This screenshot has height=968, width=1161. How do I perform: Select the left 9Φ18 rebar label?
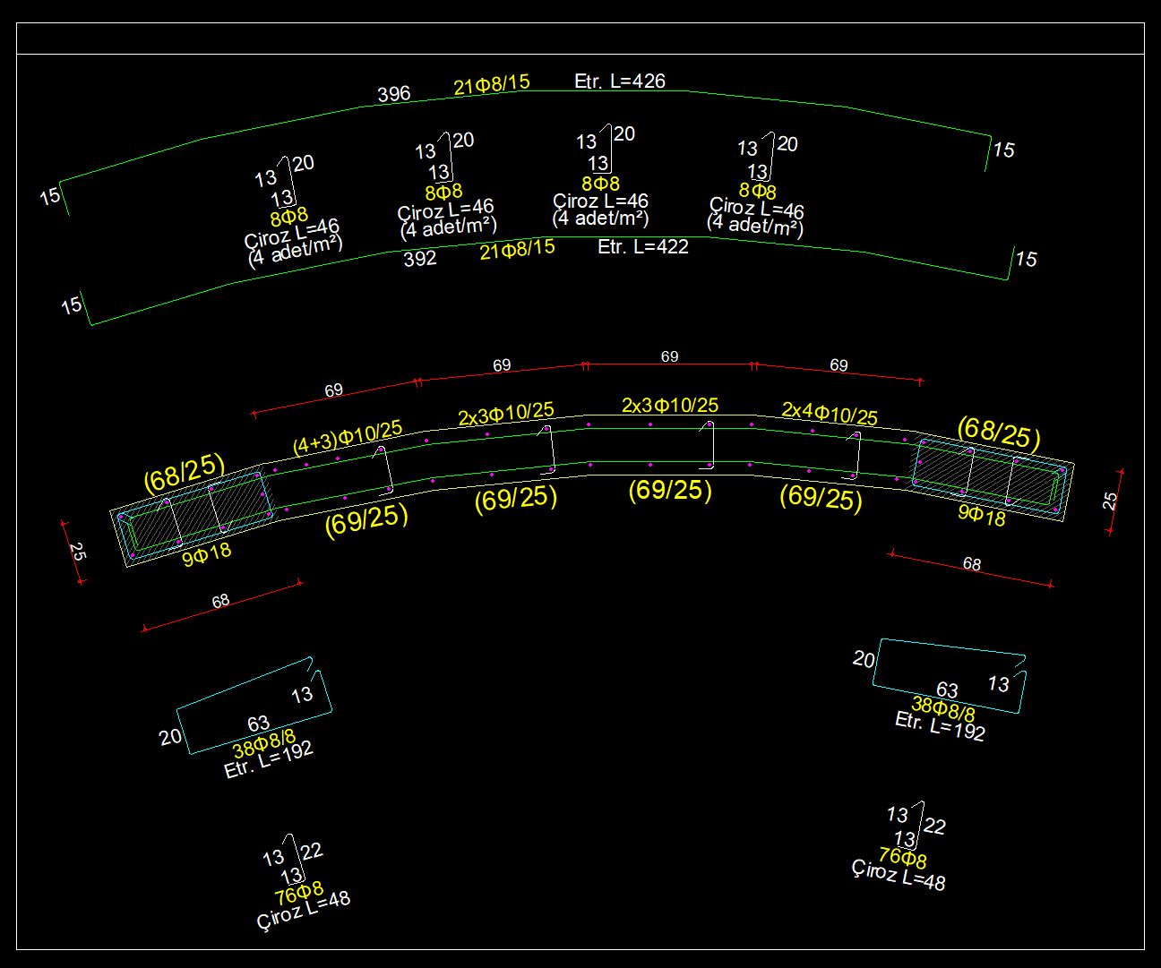[x=206, y=554]
